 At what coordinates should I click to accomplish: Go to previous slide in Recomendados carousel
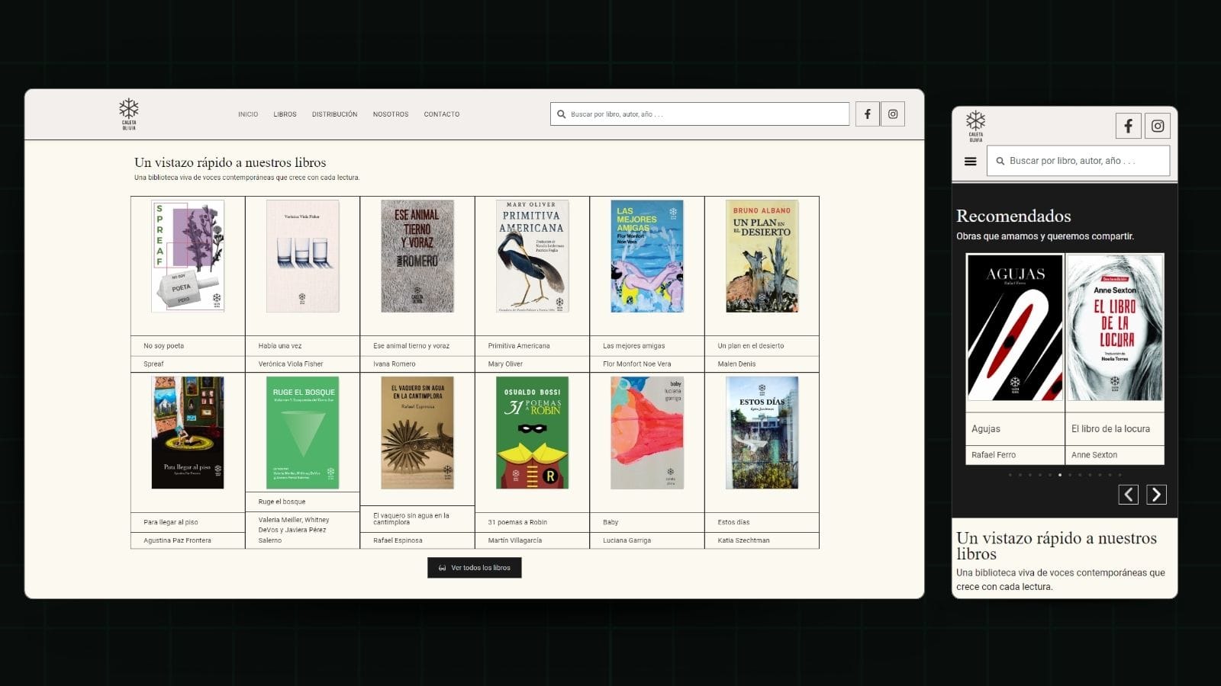pyautogui.click(x=1128, y=495)
